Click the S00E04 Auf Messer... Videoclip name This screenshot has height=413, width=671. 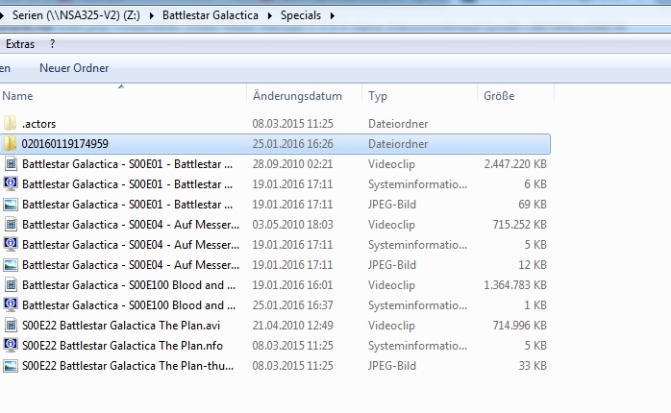point(131,225)
